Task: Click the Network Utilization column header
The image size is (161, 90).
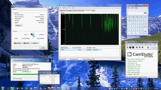Action: 77,48
